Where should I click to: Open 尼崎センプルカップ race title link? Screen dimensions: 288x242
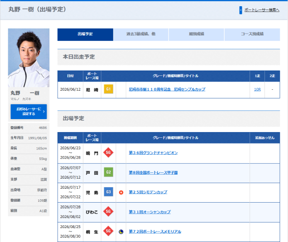pyautogui.click(x=167, y=89)
